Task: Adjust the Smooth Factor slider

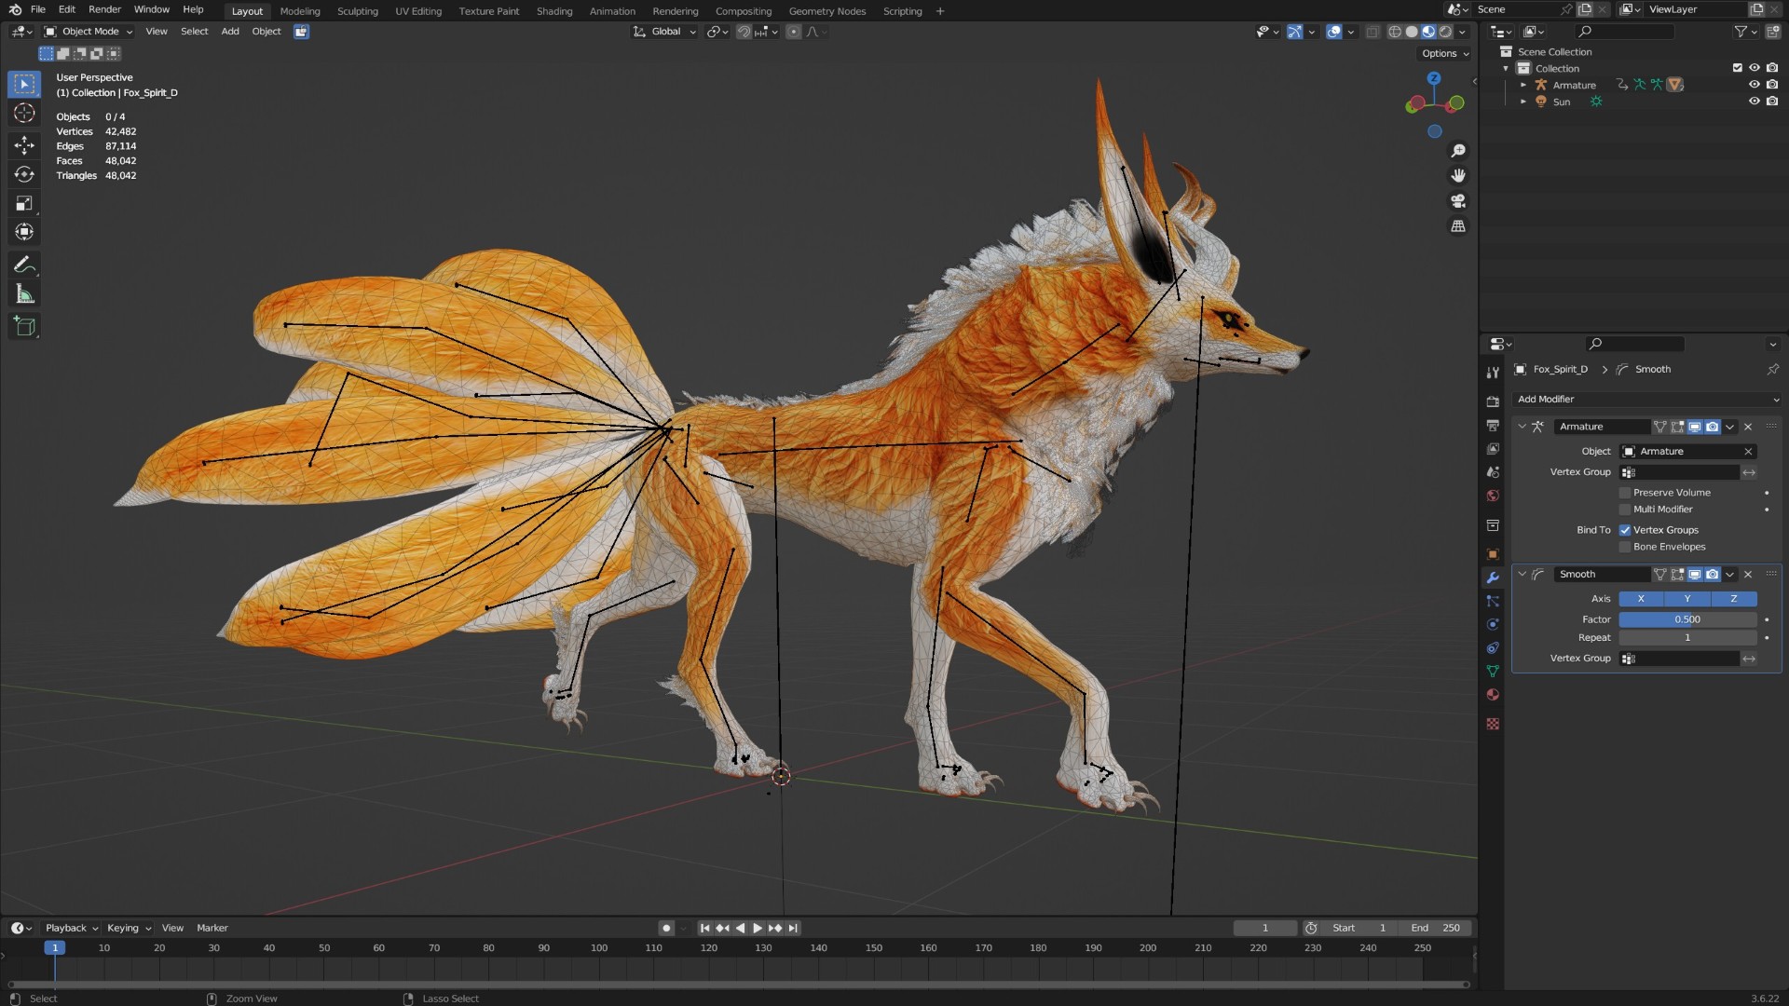Action: point(1687,619)
